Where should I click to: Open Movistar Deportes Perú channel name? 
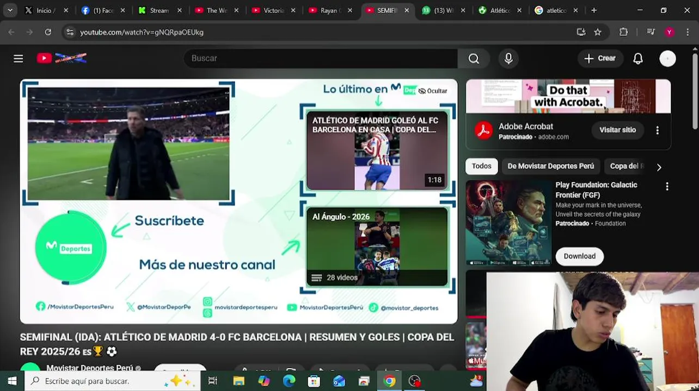click(89, 368)
